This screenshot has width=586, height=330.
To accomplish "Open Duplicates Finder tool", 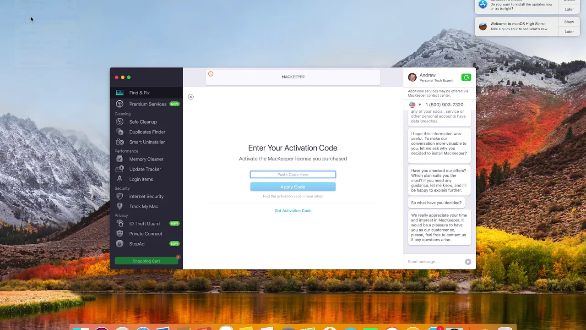I will [146, 132].
